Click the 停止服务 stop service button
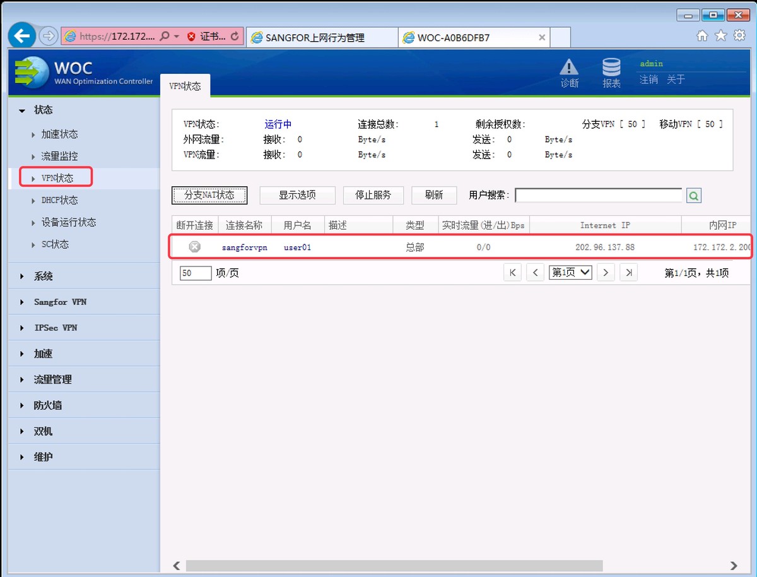Viewport: 757px width, 577px height. [373, 195]
